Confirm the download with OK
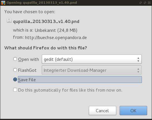The height and width of the screenshot is (120, 152). 133,111
